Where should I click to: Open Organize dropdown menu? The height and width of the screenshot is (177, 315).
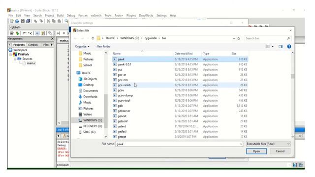pos(82,47)
